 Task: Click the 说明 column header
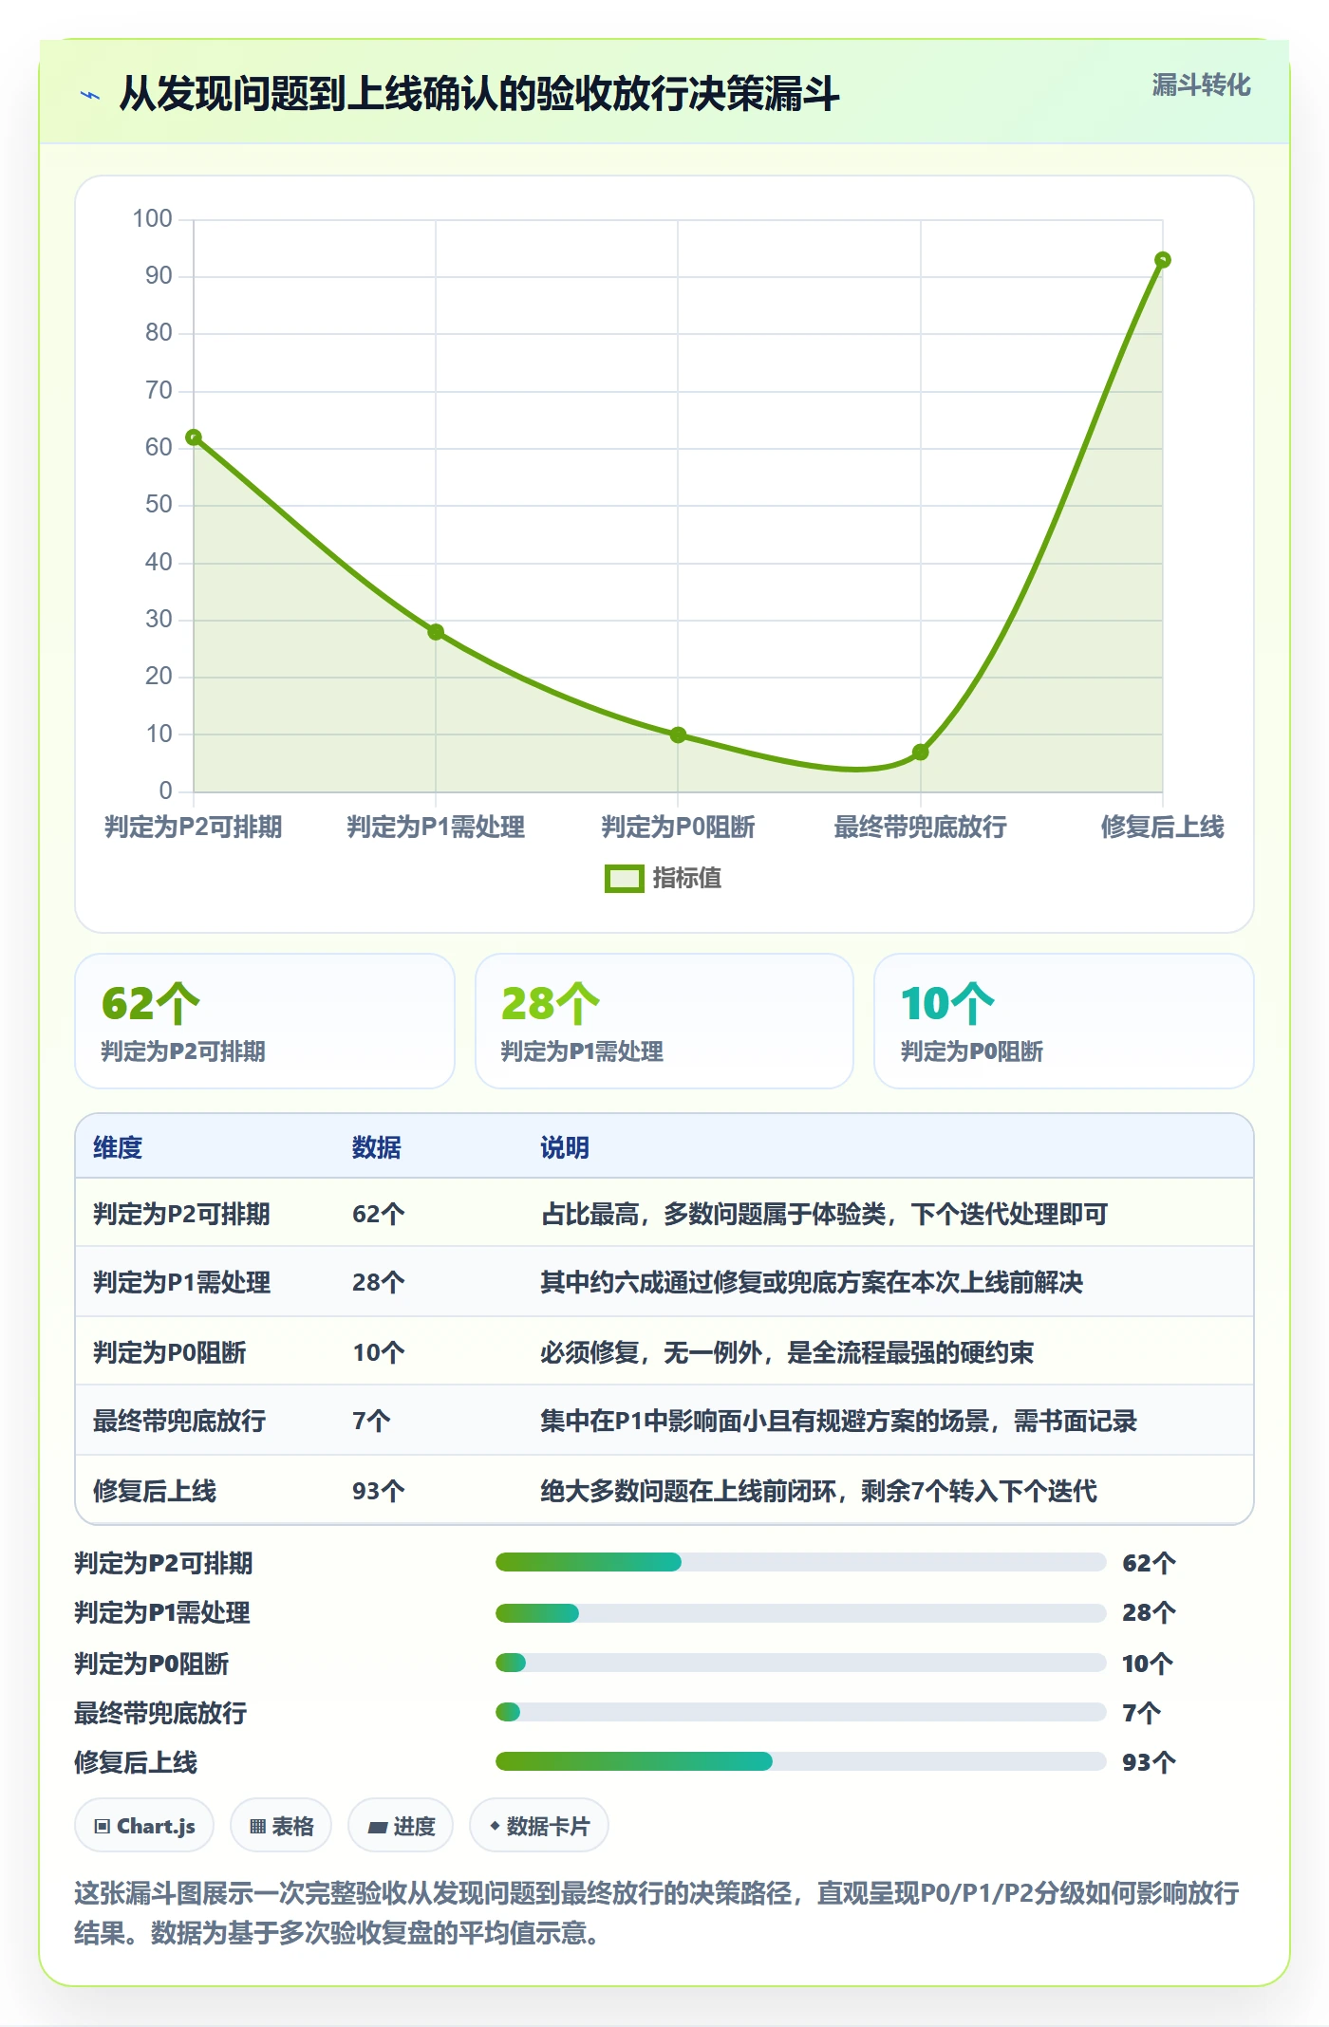[x=565, y=1147]
